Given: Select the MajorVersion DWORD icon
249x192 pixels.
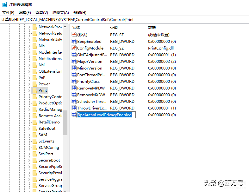Looking at the screenshot, I should 74,61.
